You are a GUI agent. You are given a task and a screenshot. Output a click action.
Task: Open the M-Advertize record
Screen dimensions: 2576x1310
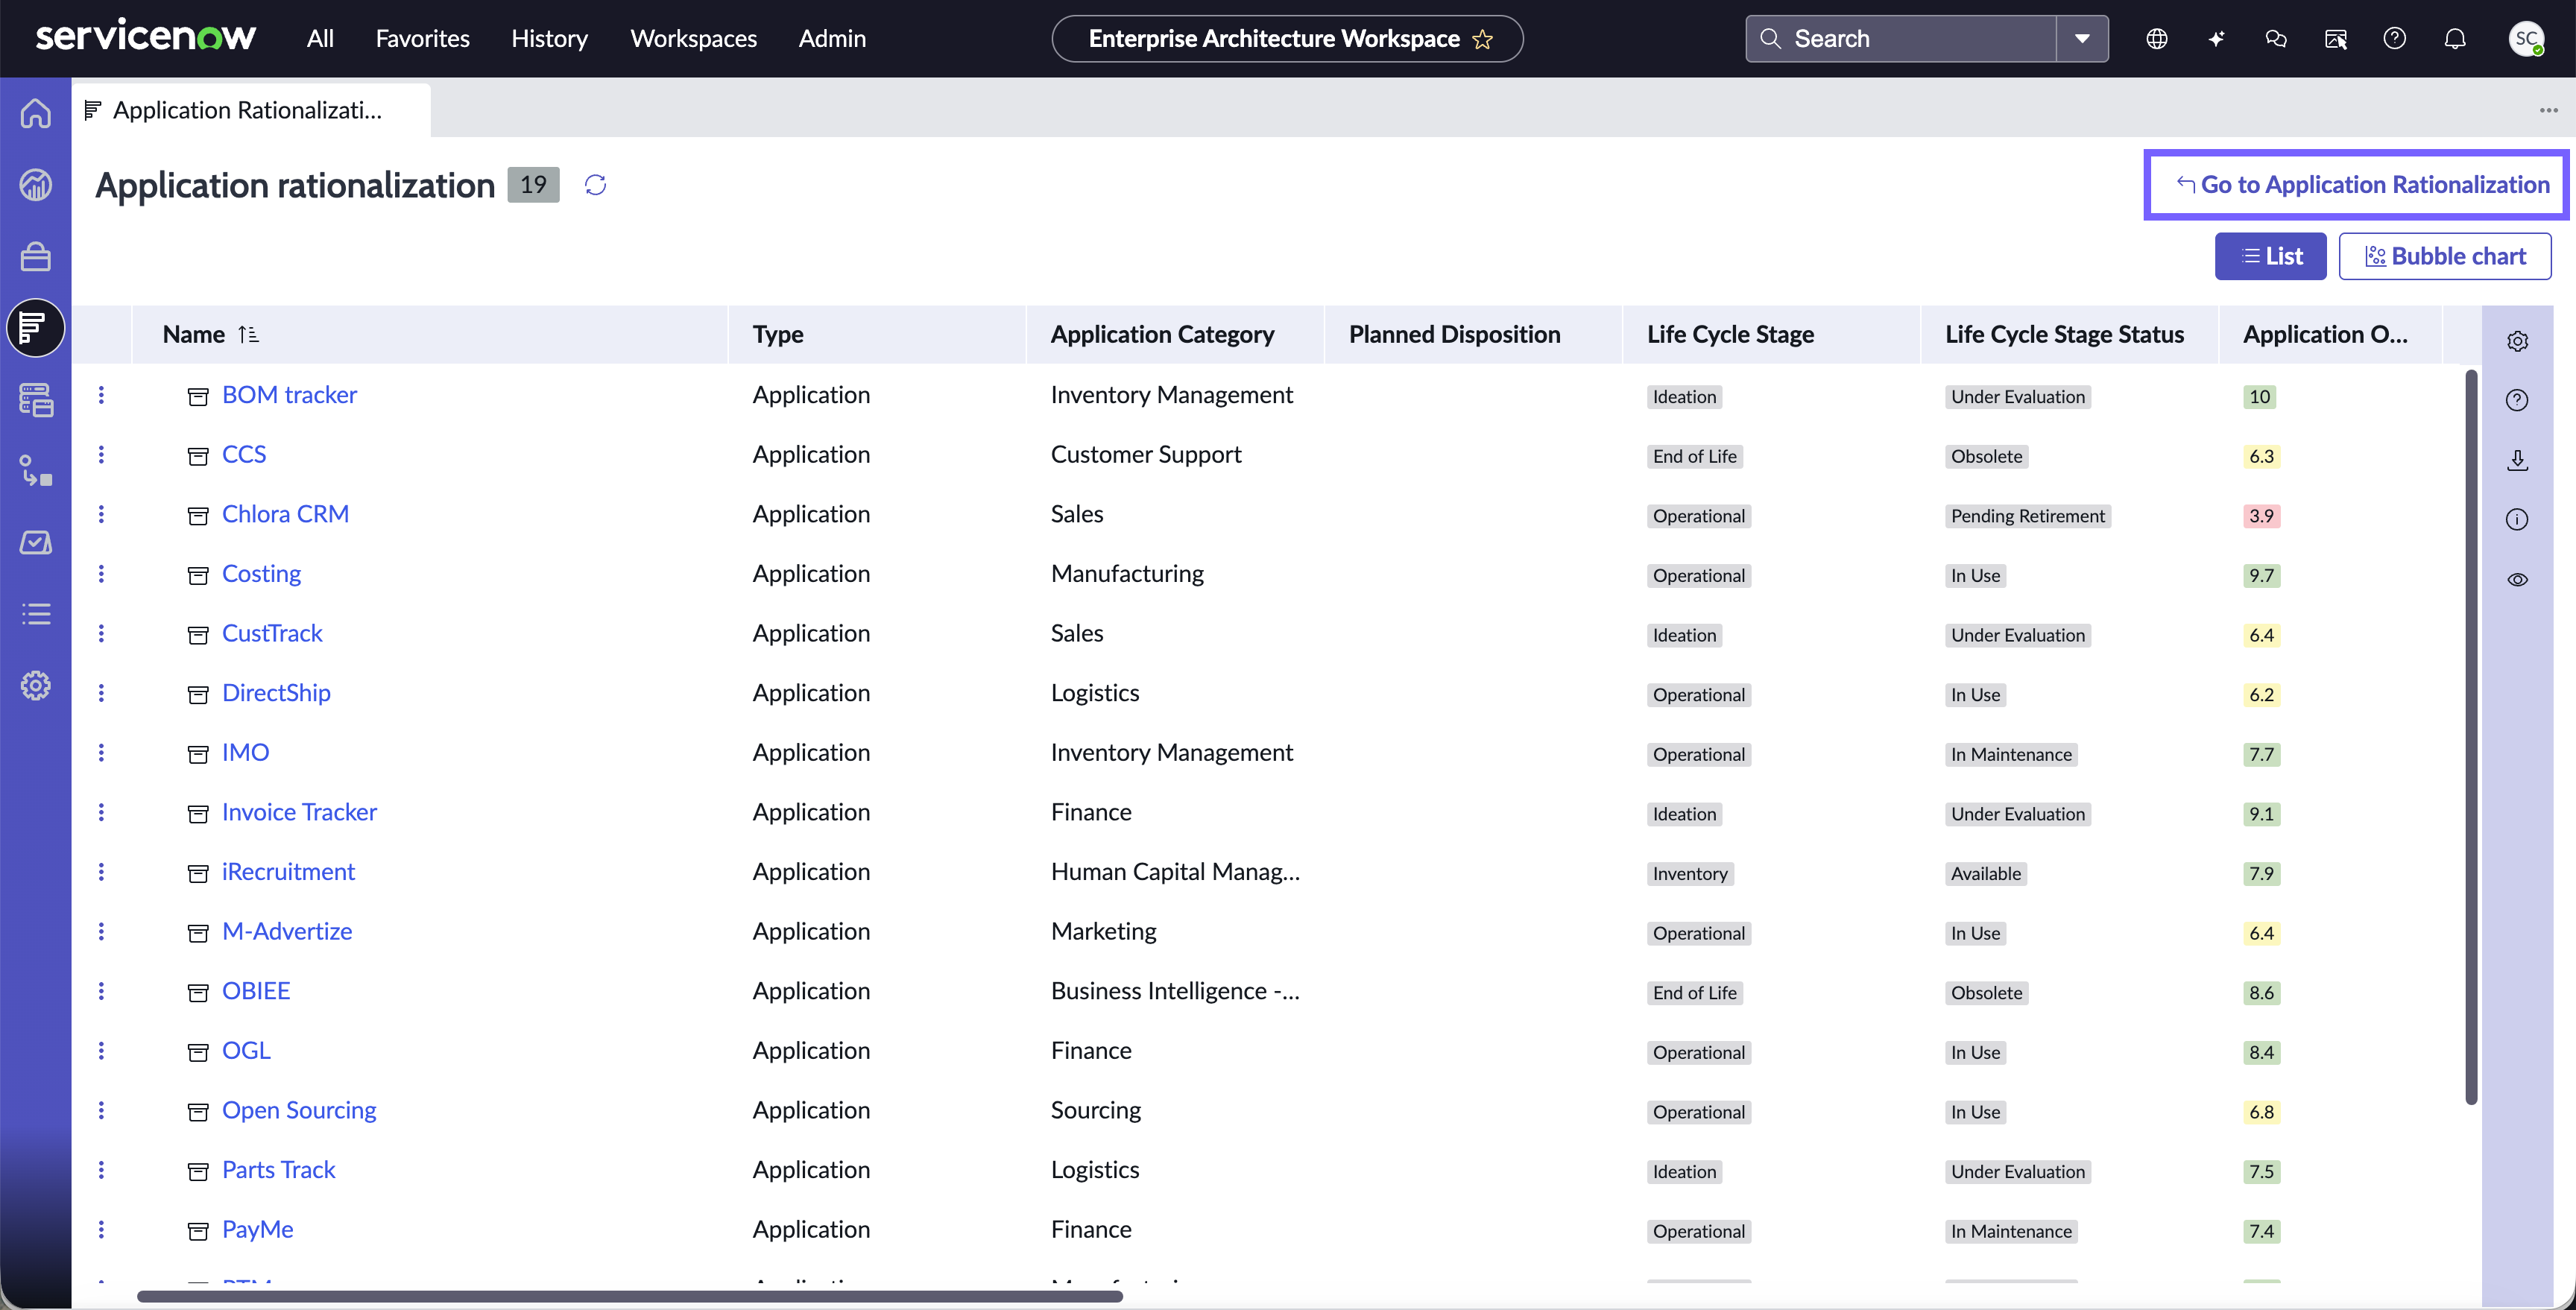tap(287, 932)
